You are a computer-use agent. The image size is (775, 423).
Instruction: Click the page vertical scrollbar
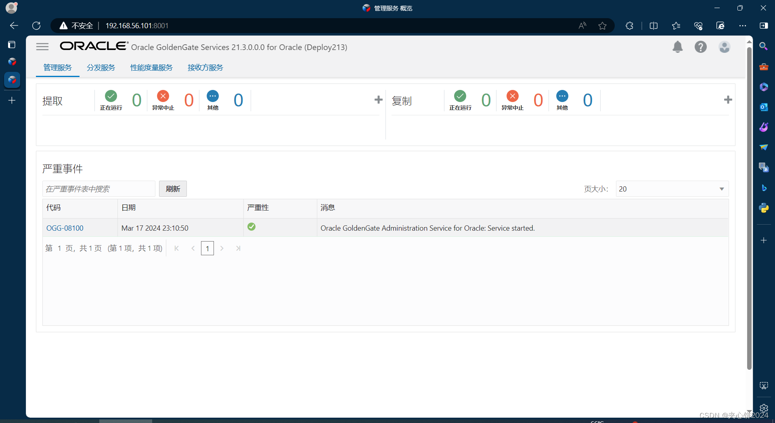click(x=749, y=208)
